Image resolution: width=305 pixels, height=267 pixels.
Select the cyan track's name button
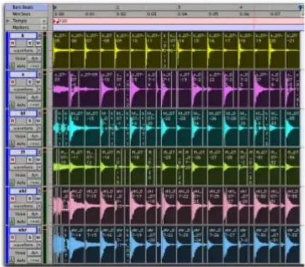23,113
